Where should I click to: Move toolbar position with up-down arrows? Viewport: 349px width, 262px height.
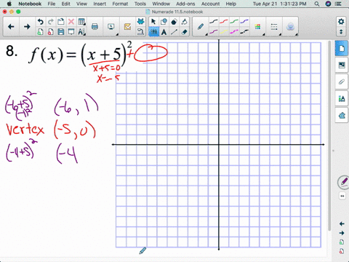click(x=341, y=32)
